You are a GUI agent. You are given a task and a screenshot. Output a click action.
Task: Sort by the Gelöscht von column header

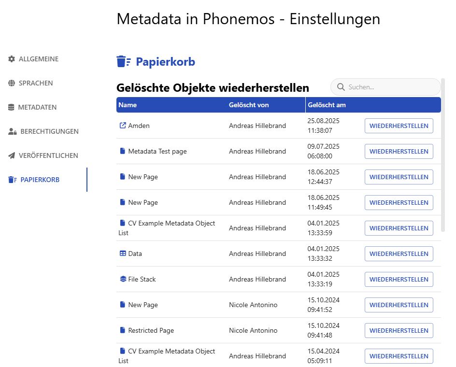(x=249, y=105)
